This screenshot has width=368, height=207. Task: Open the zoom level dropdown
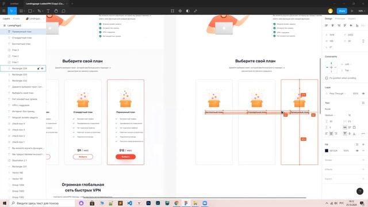click(361, 11)
